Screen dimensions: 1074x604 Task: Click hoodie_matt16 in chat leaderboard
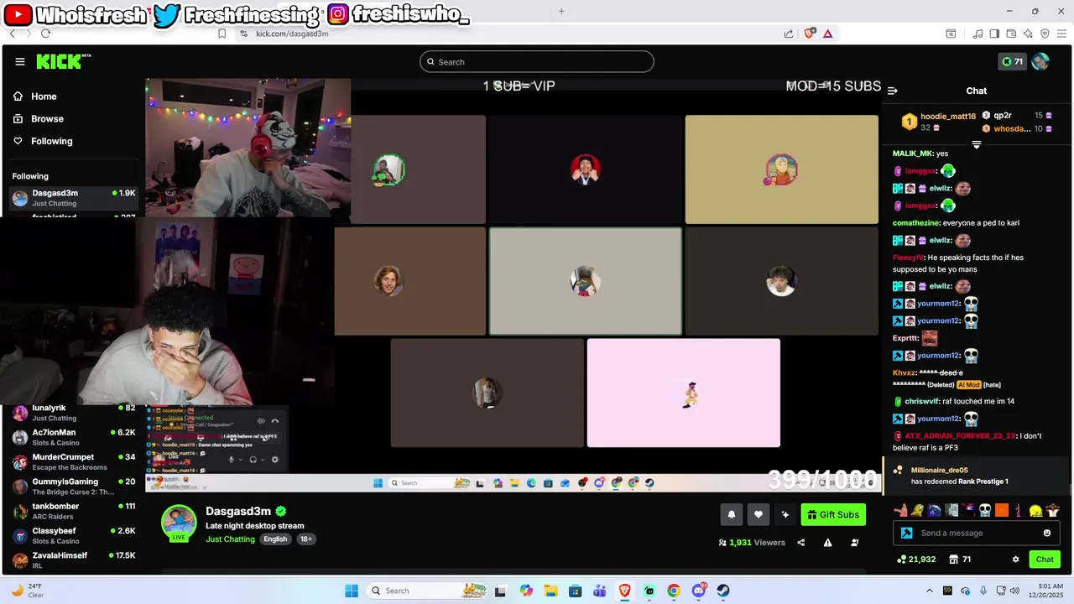point(948,117)
